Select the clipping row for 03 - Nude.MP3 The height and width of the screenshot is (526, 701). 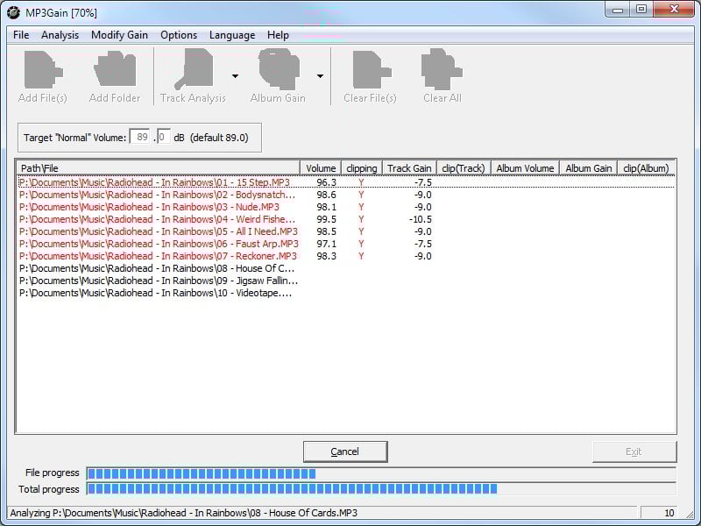pyautogui.click(x=360, y=207)
